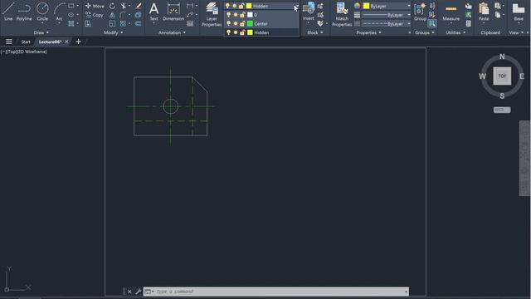The height and width of the screenshot is (299, 531).
Task: Expand the Properties panel
Action: [368, 32]
